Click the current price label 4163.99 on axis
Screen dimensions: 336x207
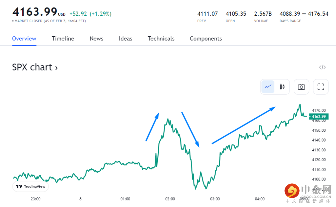(318, 116)
